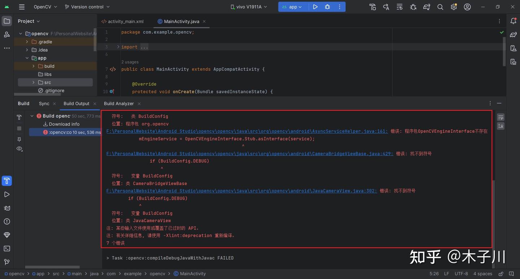Open the Git sidebar tool window
Image resolution: width=520 pixels, height=279 pixels.
6,262
